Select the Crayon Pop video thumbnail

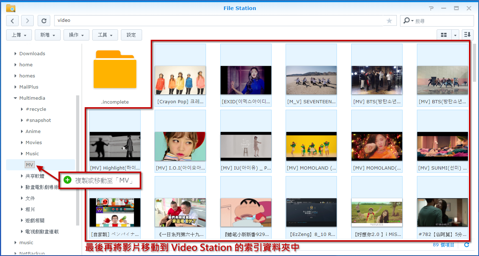(x=180, y=80)
